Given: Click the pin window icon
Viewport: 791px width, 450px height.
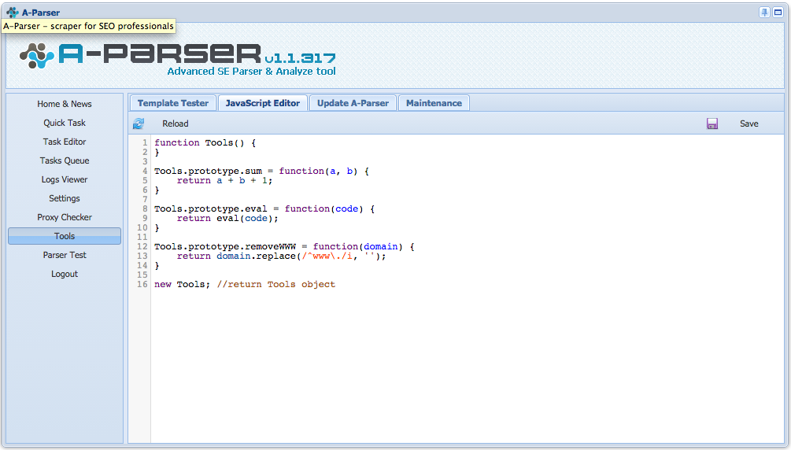Looking at the screenshot, I should 765,13.
